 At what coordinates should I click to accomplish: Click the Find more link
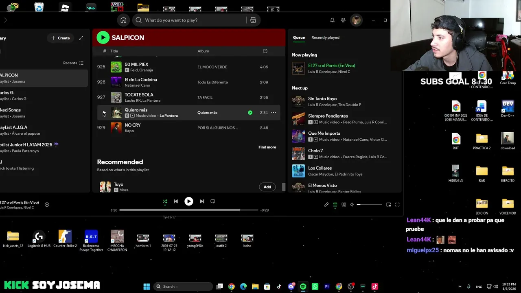click(267, 147)
